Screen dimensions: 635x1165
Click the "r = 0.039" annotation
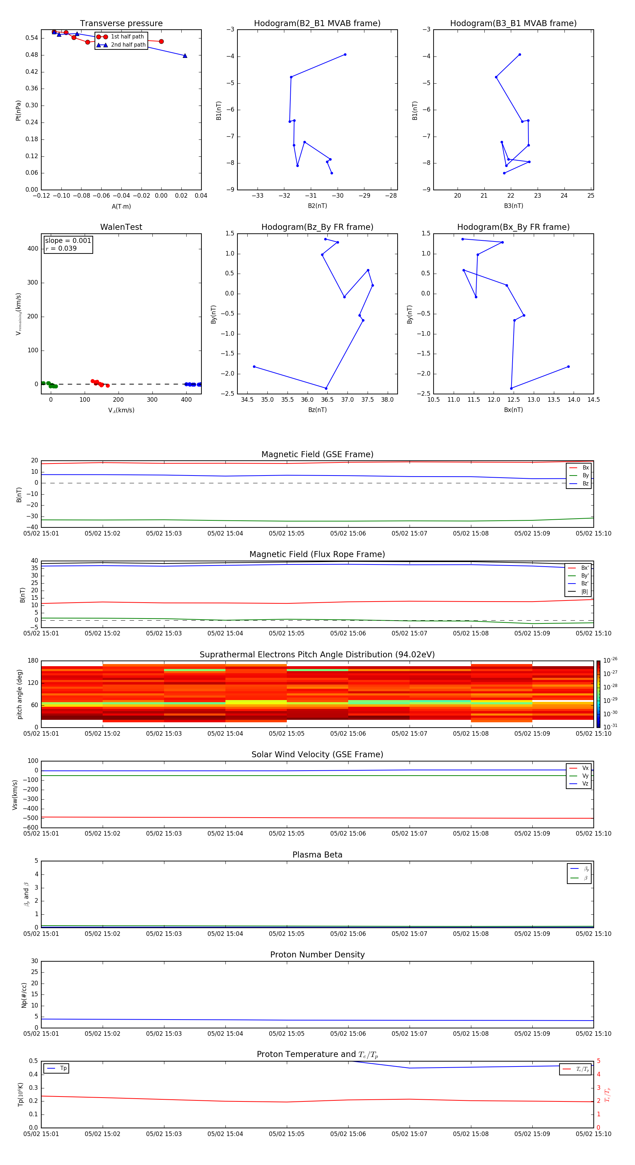pos(61,249)
